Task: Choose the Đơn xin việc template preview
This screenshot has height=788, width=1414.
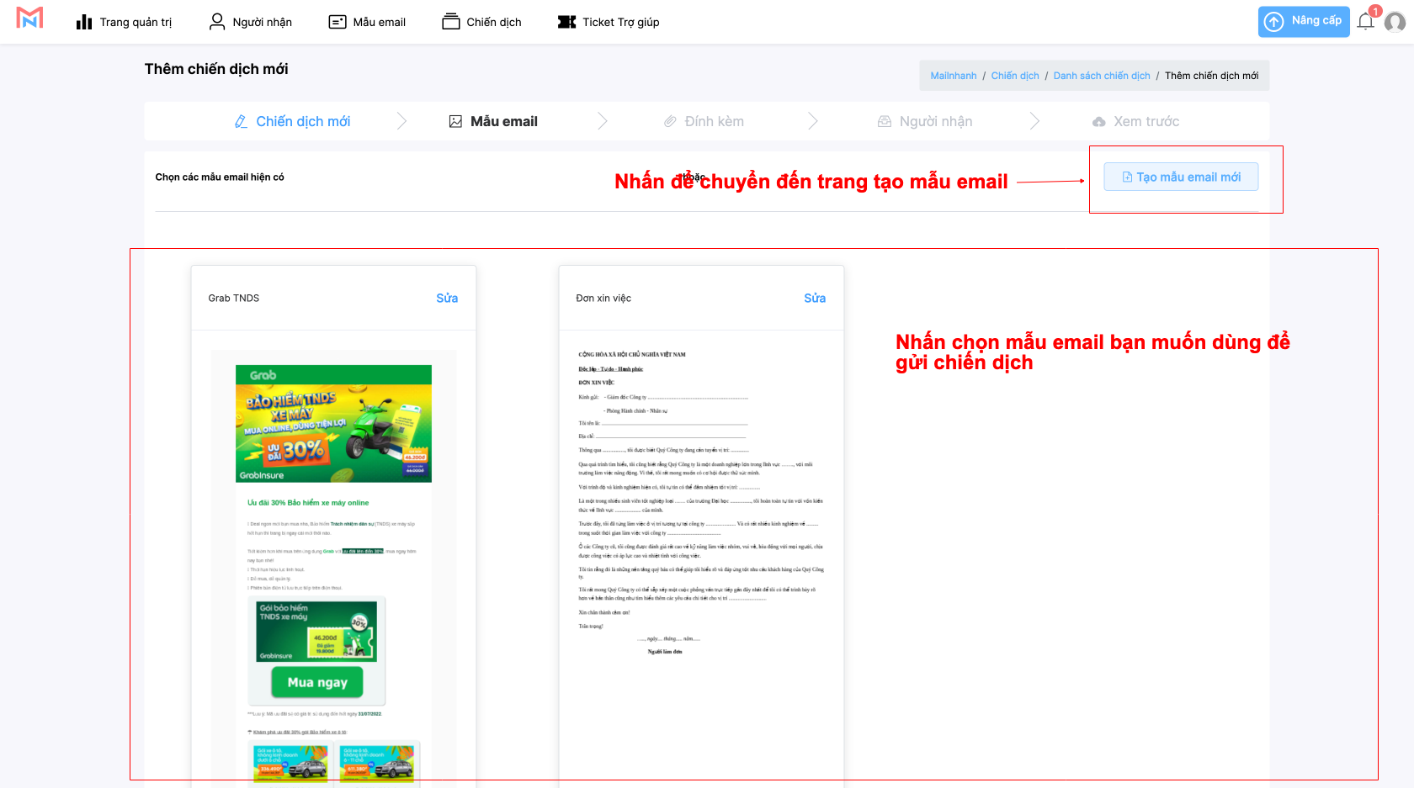Action: pyautogui.click(x=700, y=555)
